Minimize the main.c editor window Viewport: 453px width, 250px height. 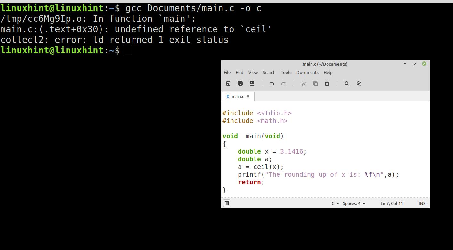[x=405, y=64]
